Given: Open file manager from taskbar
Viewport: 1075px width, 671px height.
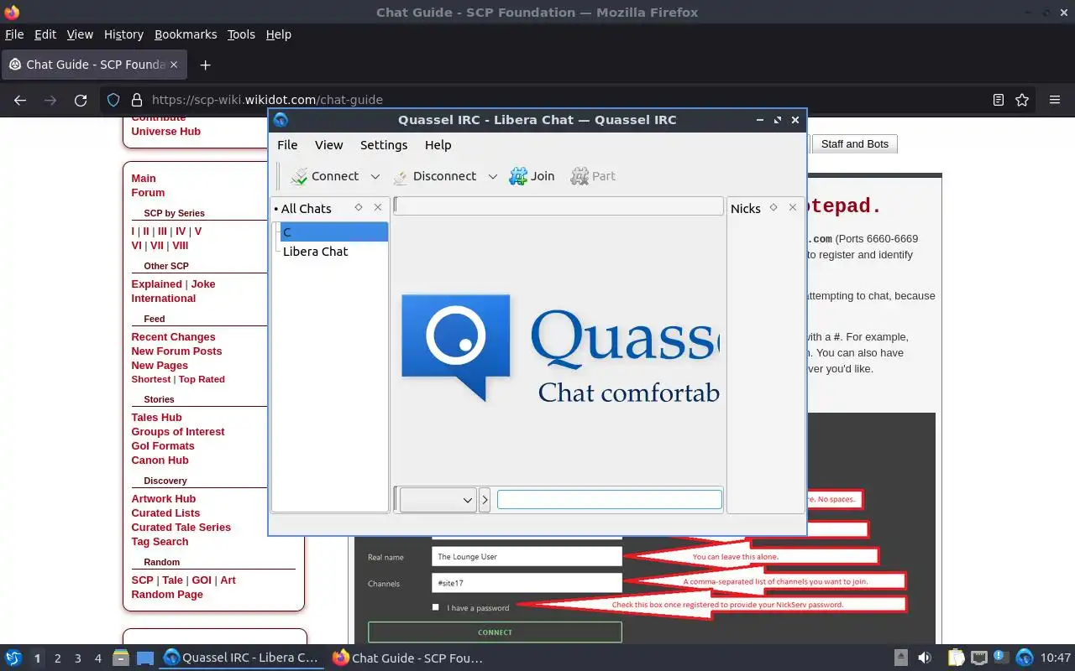Looking at the screenshot, I should point(120,658).
